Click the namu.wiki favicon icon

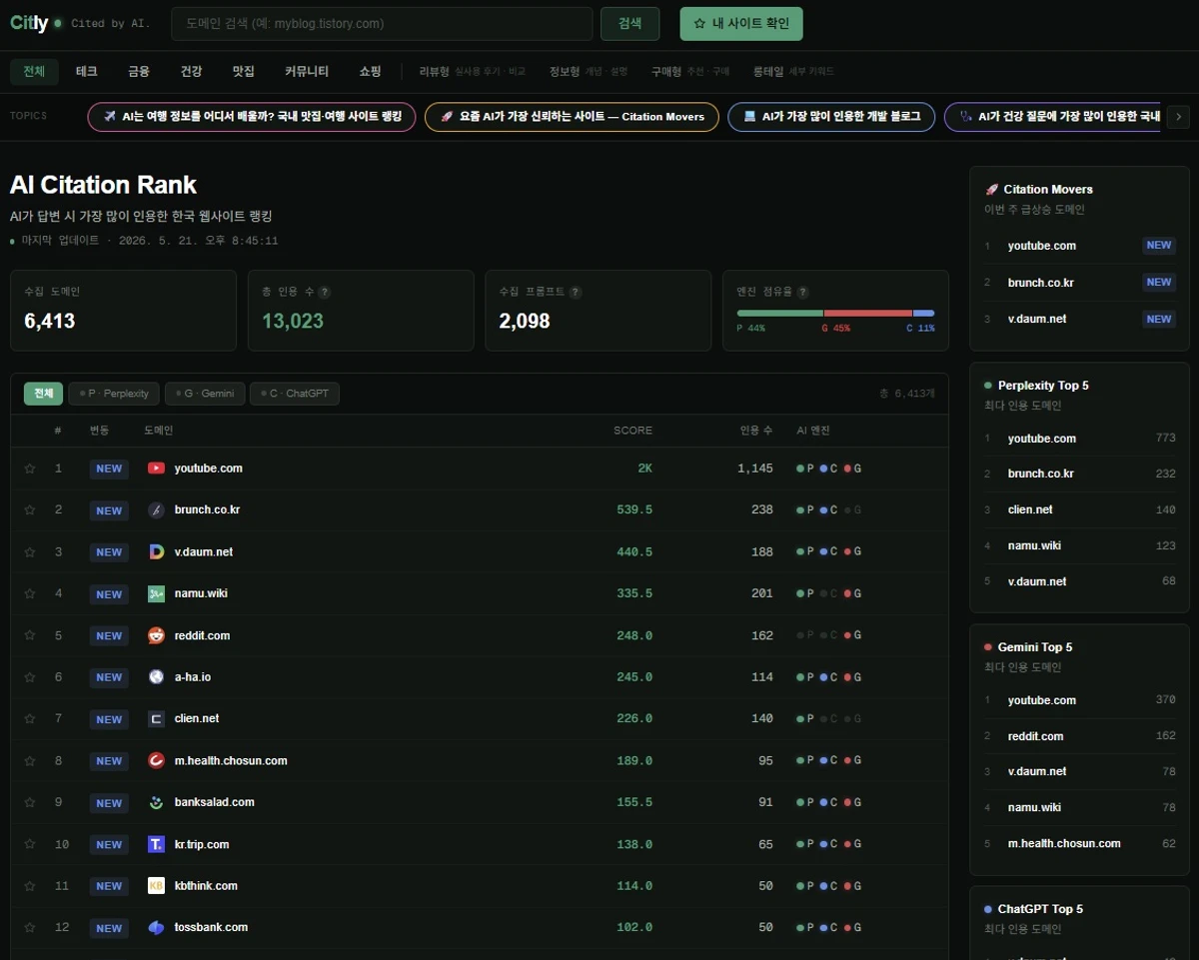[x=156, y=593]
